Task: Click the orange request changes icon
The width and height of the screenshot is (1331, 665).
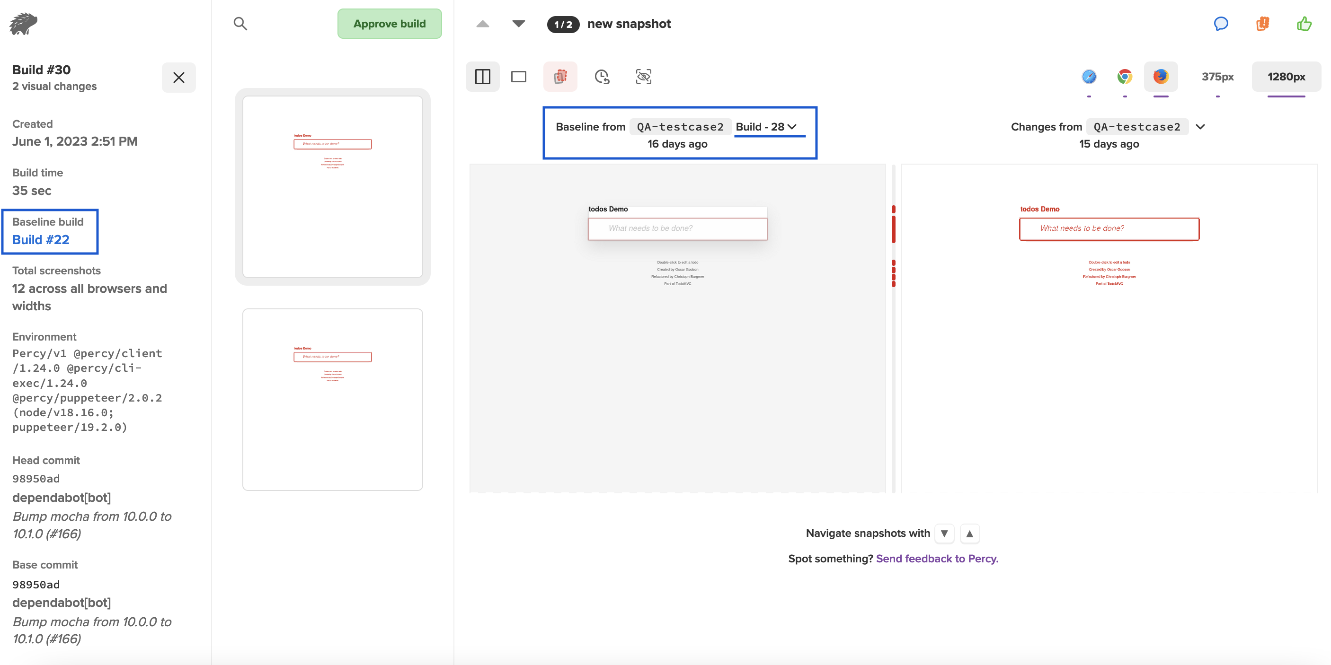Action: click(x=1262, y=24)
